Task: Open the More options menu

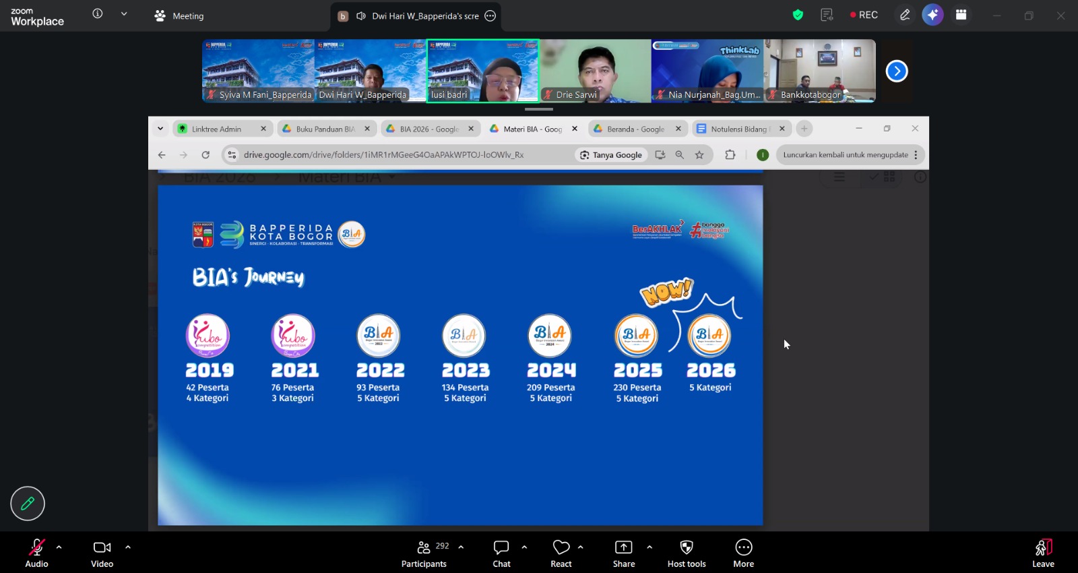Action: [744, 553]
